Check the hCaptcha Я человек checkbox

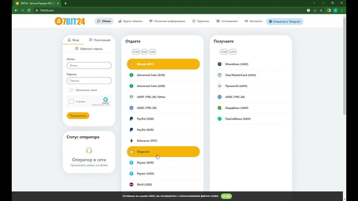71,101
